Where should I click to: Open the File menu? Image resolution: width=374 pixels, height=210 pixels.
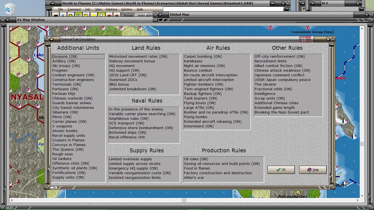(61, 9)
